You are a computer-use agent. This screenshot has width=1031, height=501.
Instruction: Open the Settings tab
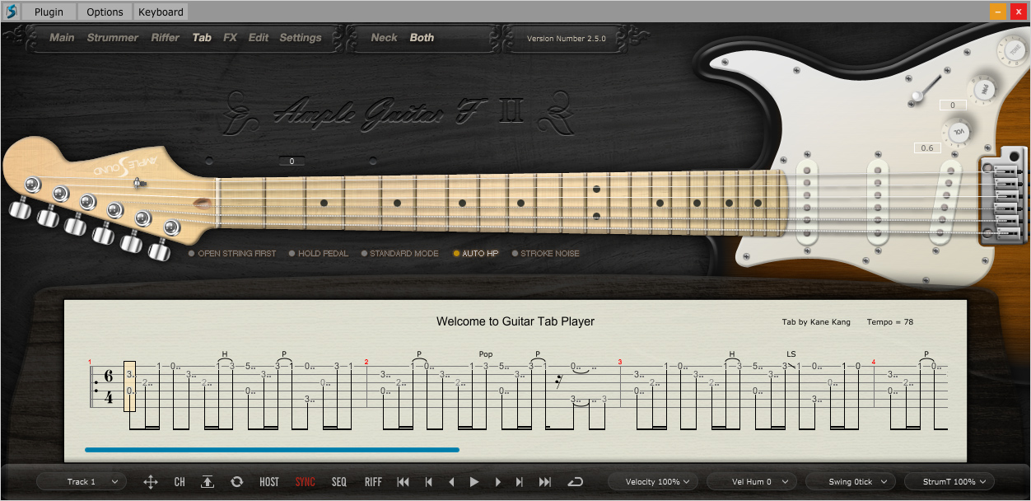point(301,38)
